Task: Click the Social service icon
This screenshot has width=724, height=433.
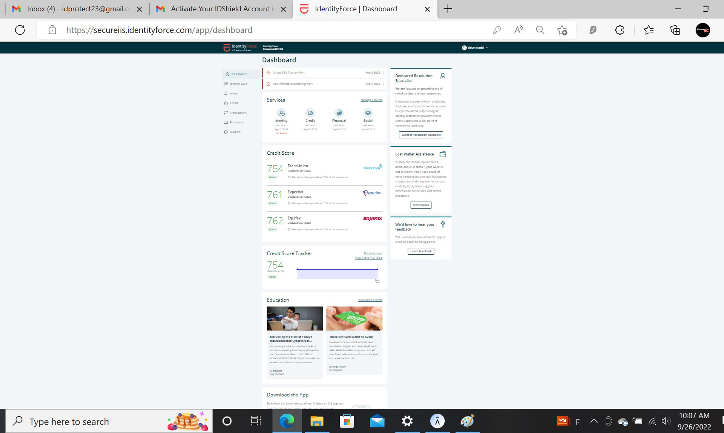Action: click(x=368, y=113)
